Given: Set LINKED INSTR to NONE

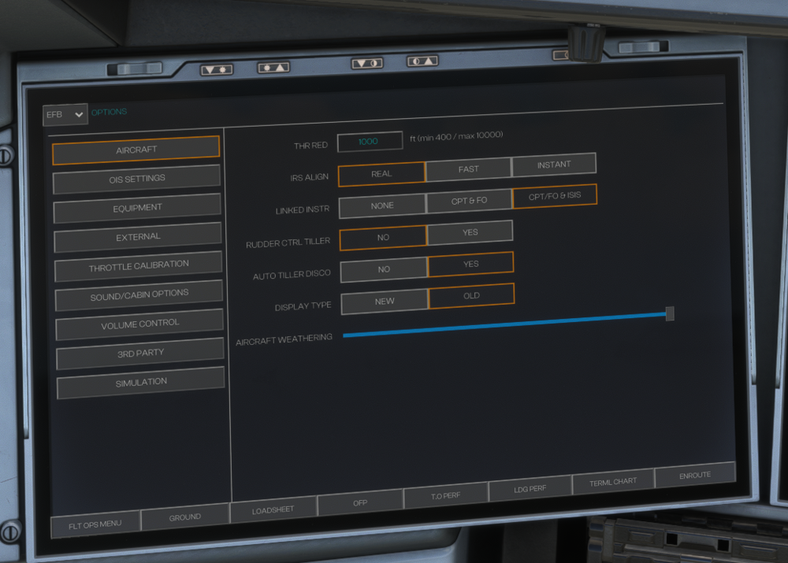Looking at the screenshot, I should pos(382,206).
